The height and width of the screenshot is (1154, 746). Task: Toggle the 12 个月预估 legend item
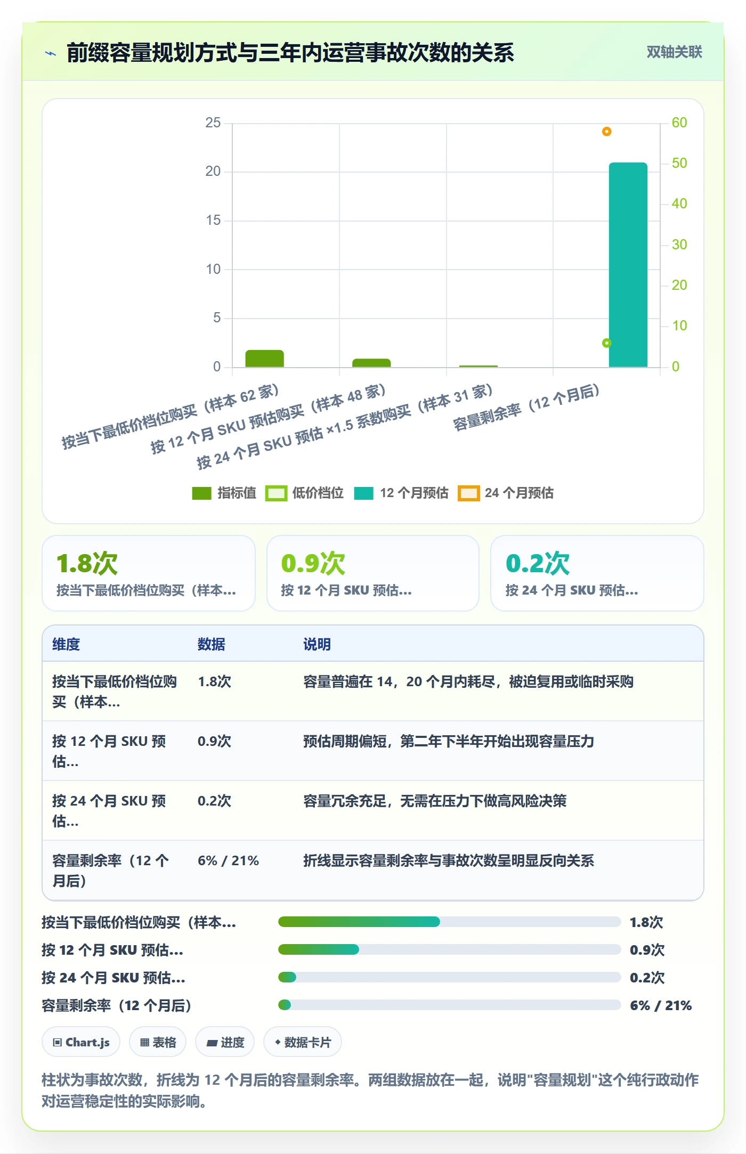[401, 493]
